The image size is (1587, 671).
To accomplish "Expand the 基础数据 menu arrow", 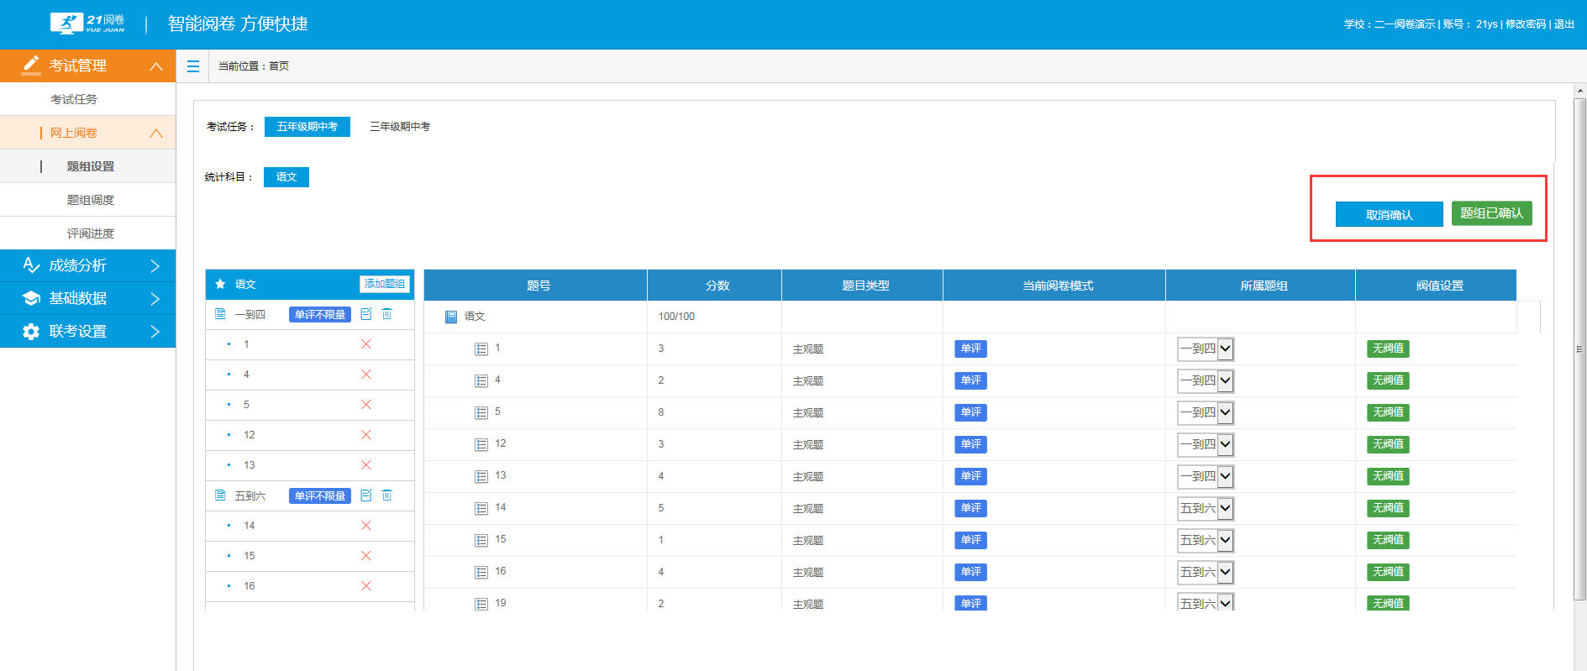I will (x=155, y=298).
